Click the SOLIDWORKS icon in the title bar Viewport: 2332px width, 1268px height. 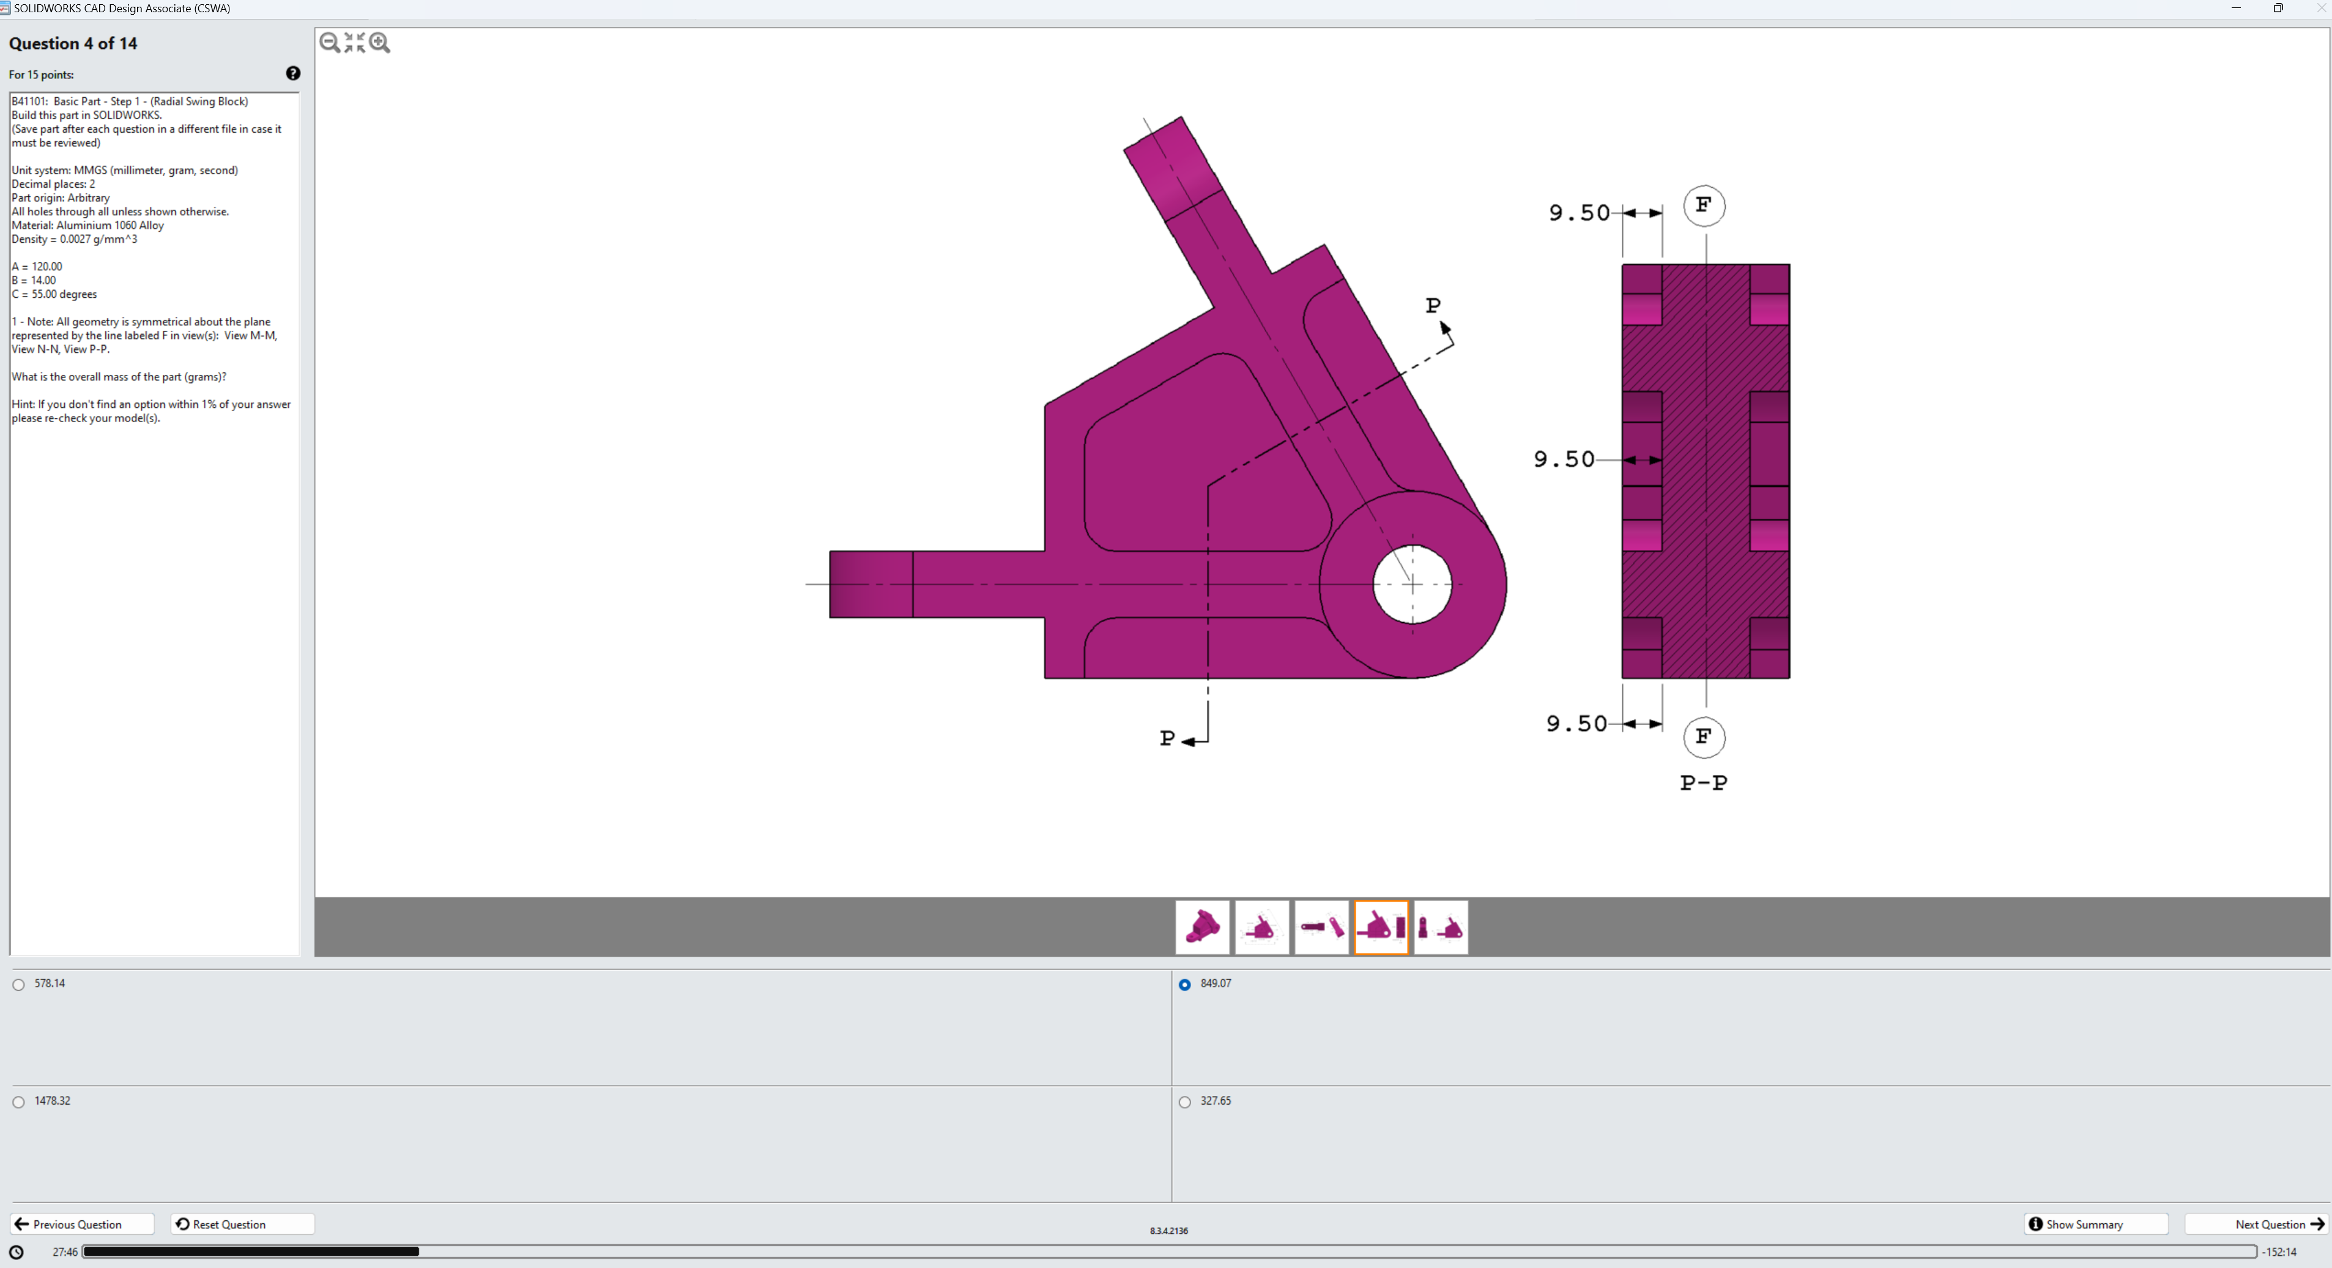point(7,8)
